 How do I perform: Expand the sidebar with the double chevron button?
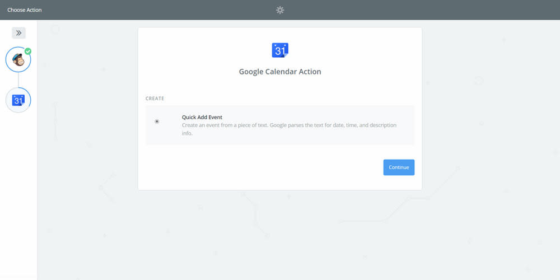(x=18, y=33)
